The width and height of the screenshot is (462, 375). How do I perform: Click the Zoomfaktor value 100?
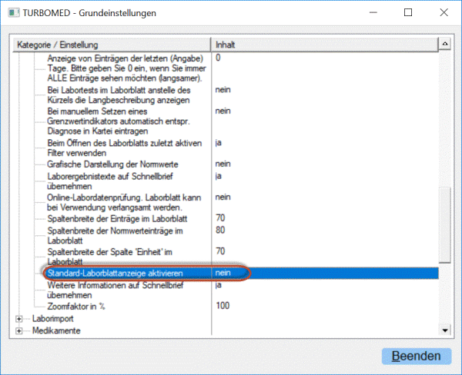tap(223, 306)
